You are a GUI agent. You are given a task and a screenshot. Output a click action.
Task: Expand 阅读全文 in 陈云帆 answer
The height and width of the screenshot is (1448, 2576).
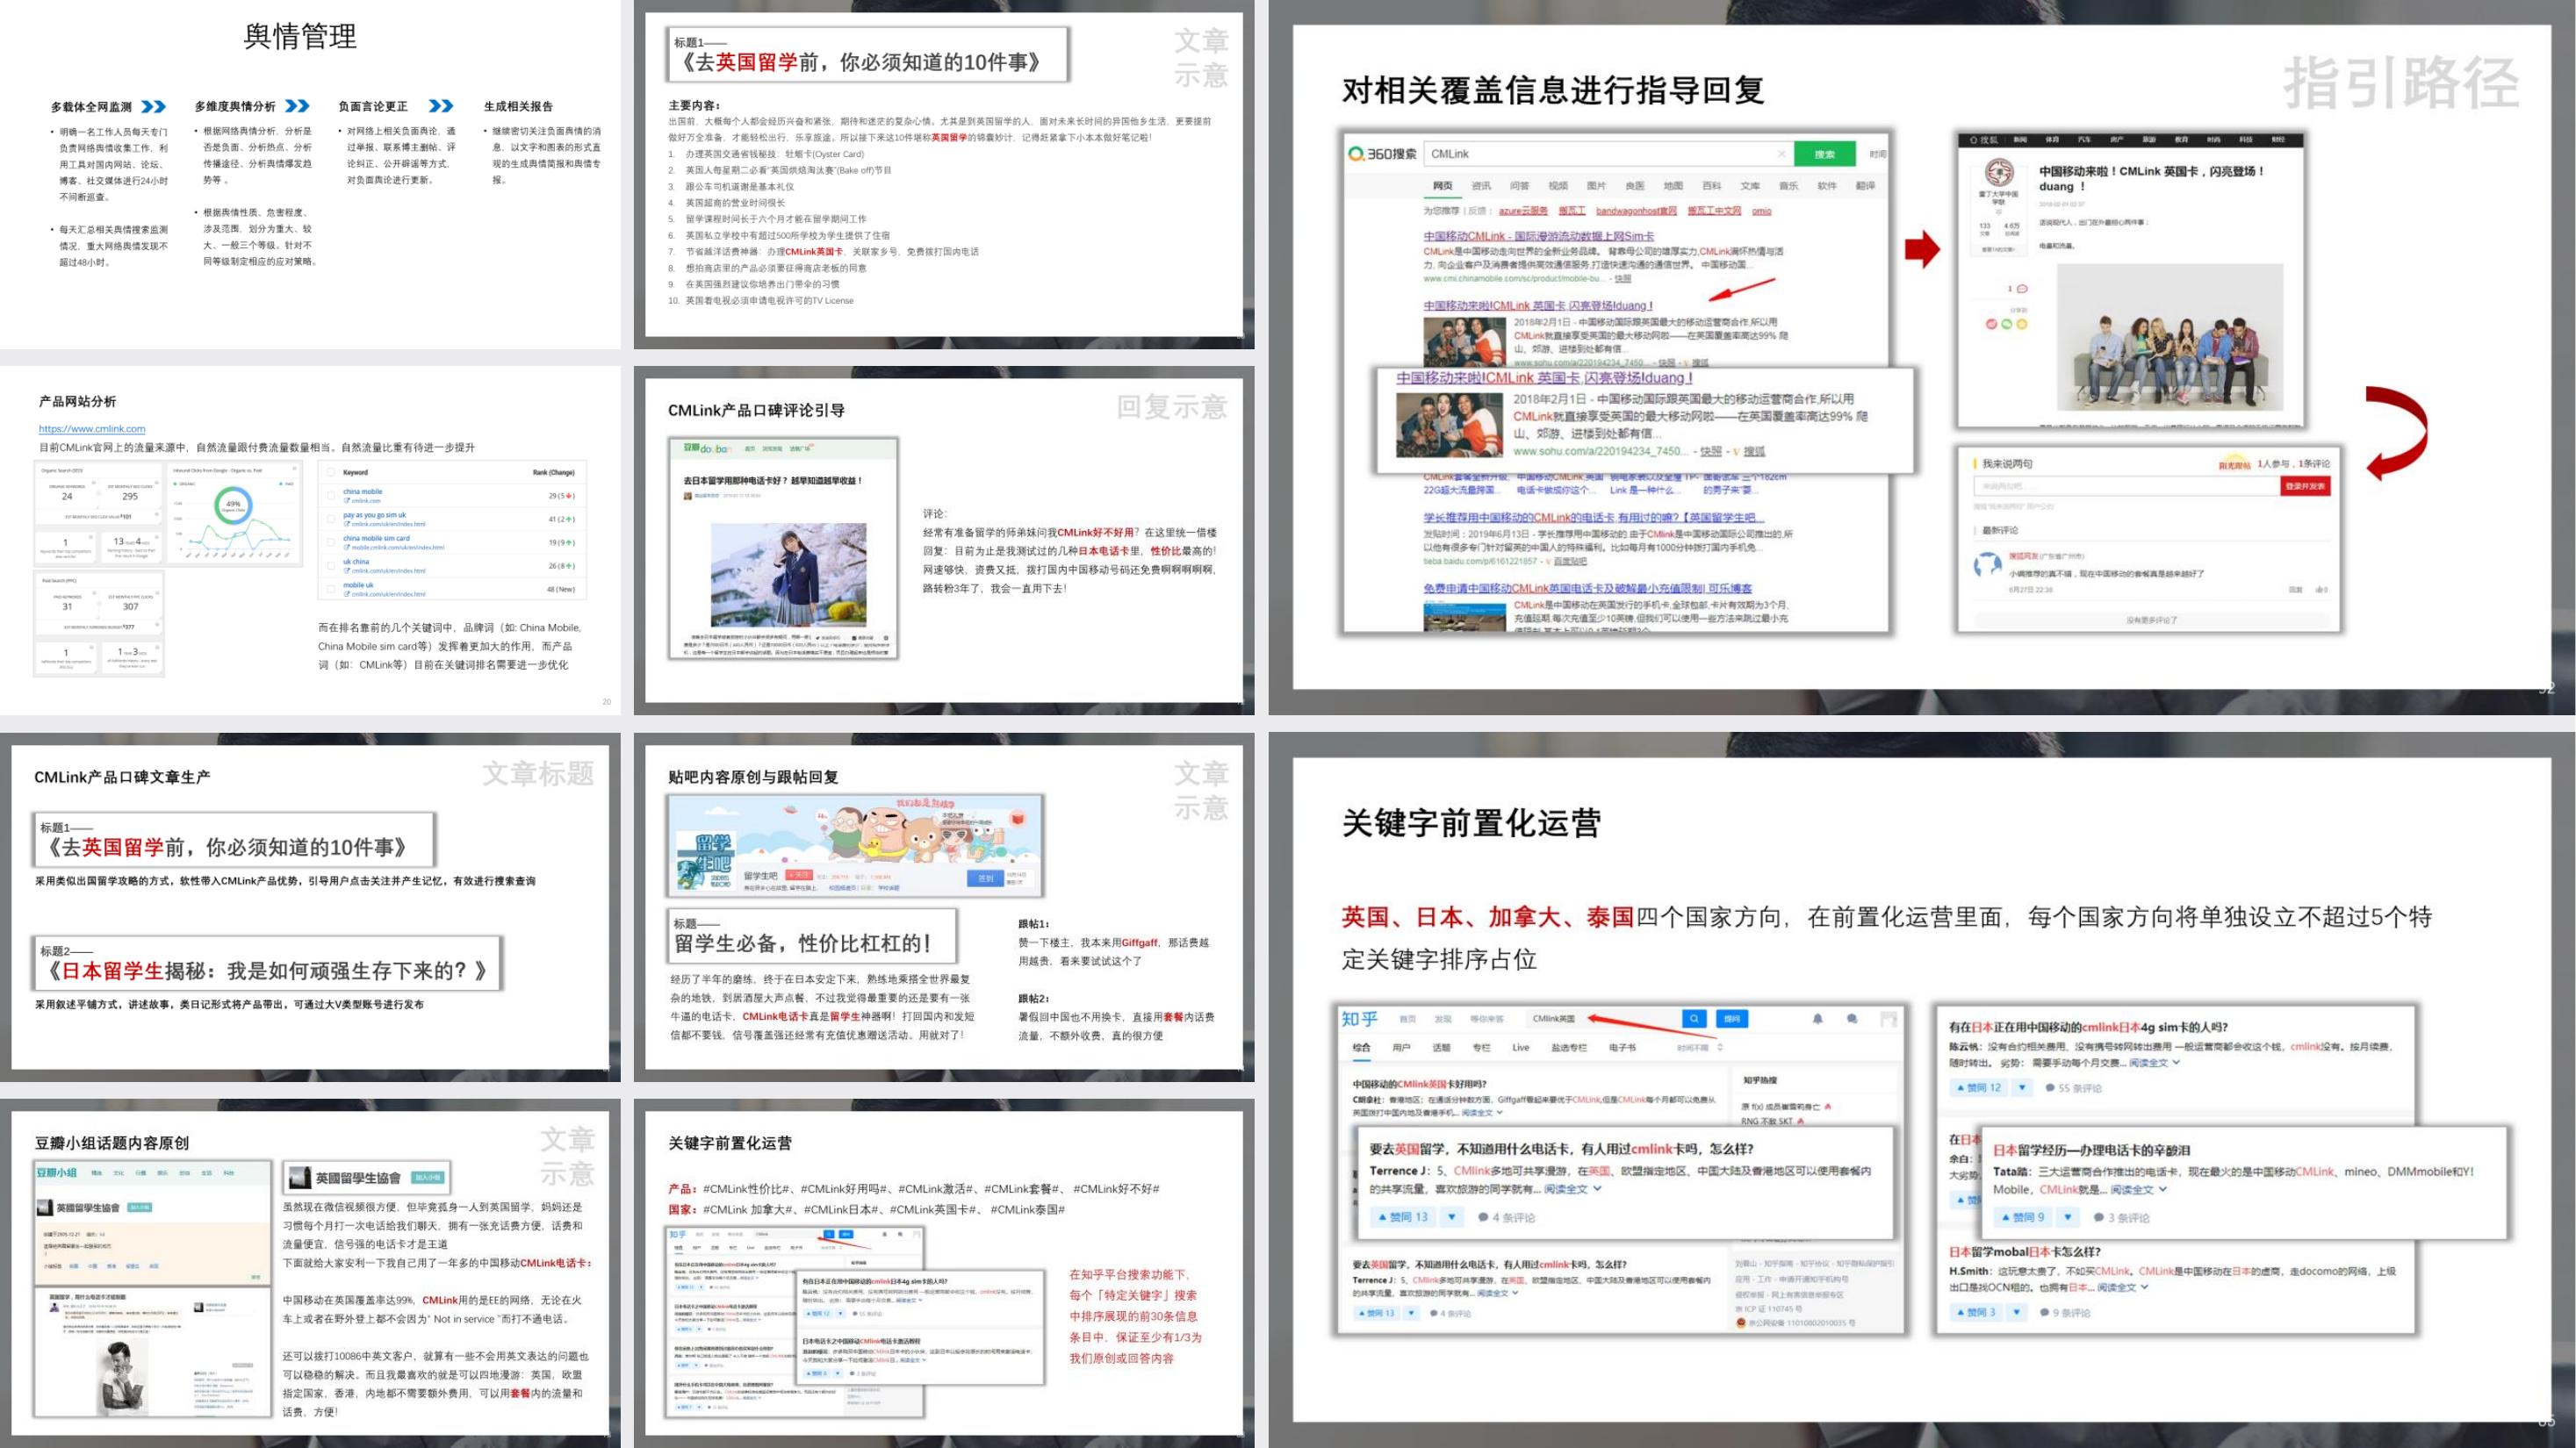click(x=2154, y=1062)
